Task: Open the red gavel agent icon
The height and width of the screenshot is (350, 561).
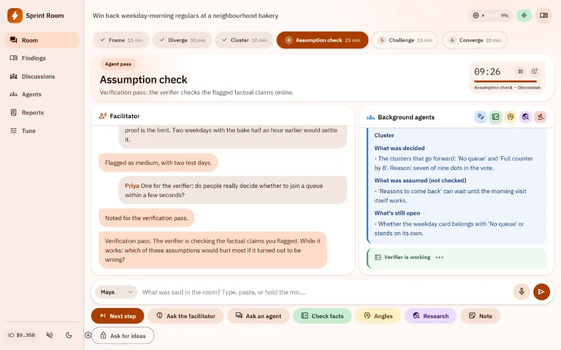Action: click(x=541, y=117)
